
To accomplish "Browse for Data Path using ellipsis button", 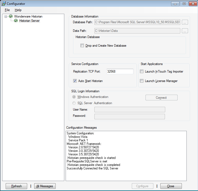I will click(x=185, y=31).
